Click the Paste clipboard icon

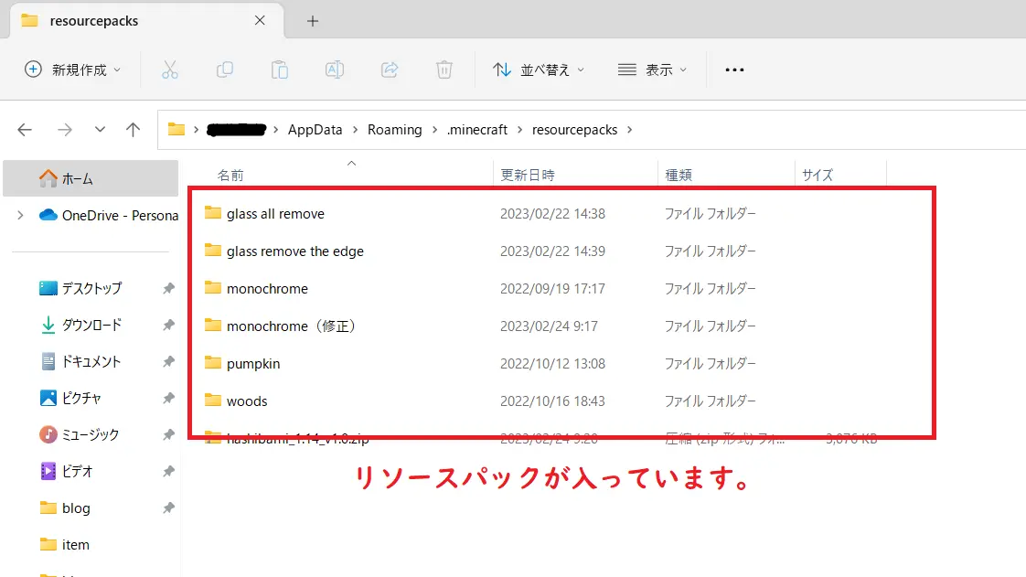(x=280, y=69)
